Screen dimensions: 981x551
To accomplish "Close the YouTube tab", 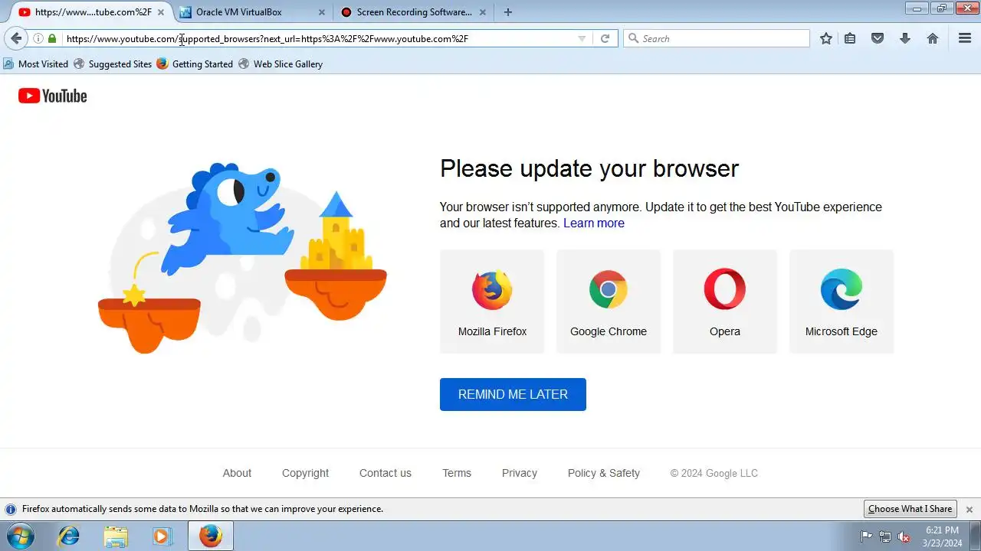I will 161,12.
